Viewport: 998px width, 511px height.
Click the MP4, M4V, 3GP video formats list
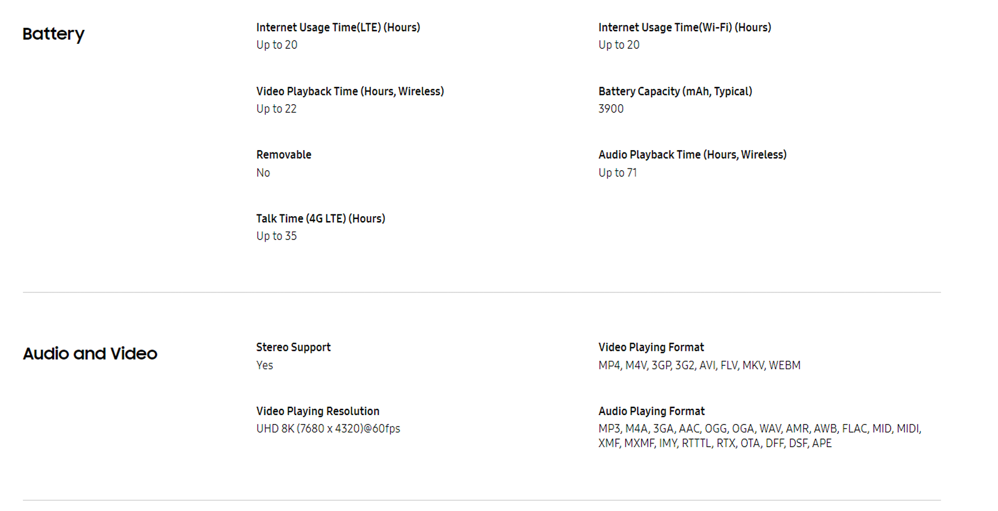coord(699,365)
